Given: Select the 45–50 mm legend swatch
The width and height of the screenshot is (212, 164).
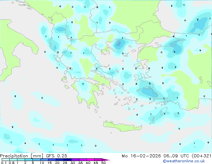Looking at the screenshot, I should (x=98, y=160).
